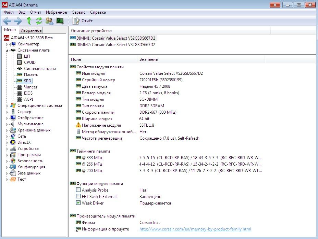The width and height of the screenshot is (318, 239).
Task: Open the users management toolbar icon
Action: [49, 21]
